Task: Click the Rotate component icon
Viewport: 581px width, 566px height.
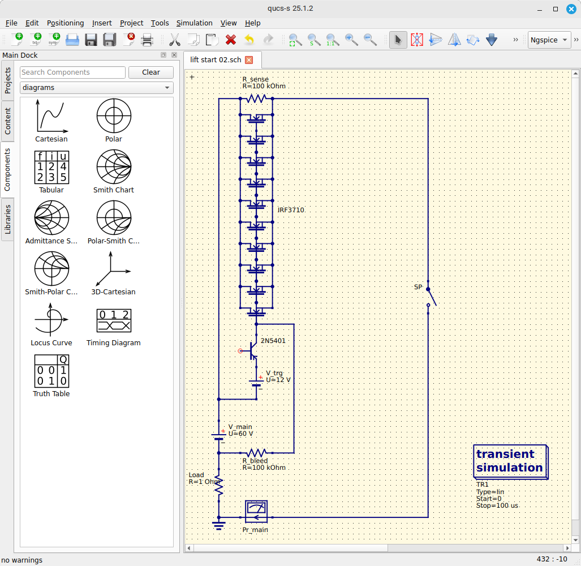Action: click(x=472, y=40)
